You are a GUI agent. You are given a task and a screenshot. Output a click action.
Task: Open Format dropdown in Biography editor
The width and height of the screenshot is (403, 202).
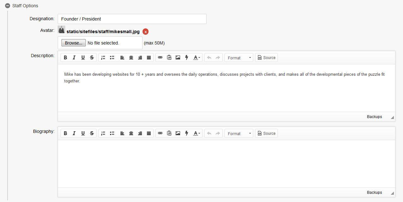(x=239, y=134)
